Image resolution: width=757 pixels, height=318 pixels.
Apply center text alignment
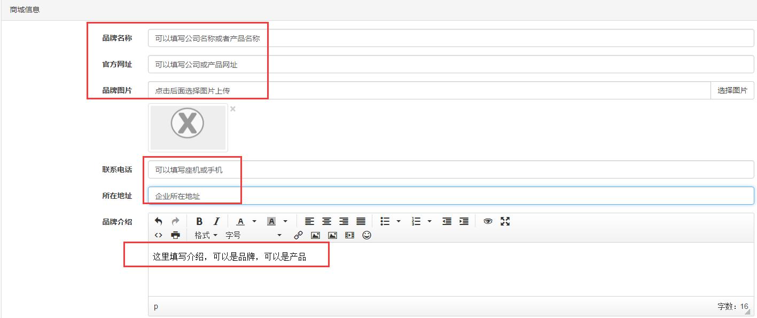tap(327, 221)
